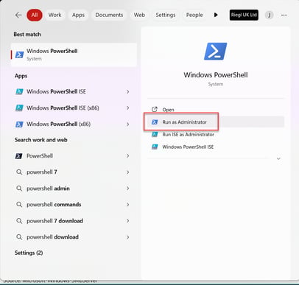Click the PowerShell ISE (x86) icon
This screenshot has height=285, width=299.
tap(19, 108)
